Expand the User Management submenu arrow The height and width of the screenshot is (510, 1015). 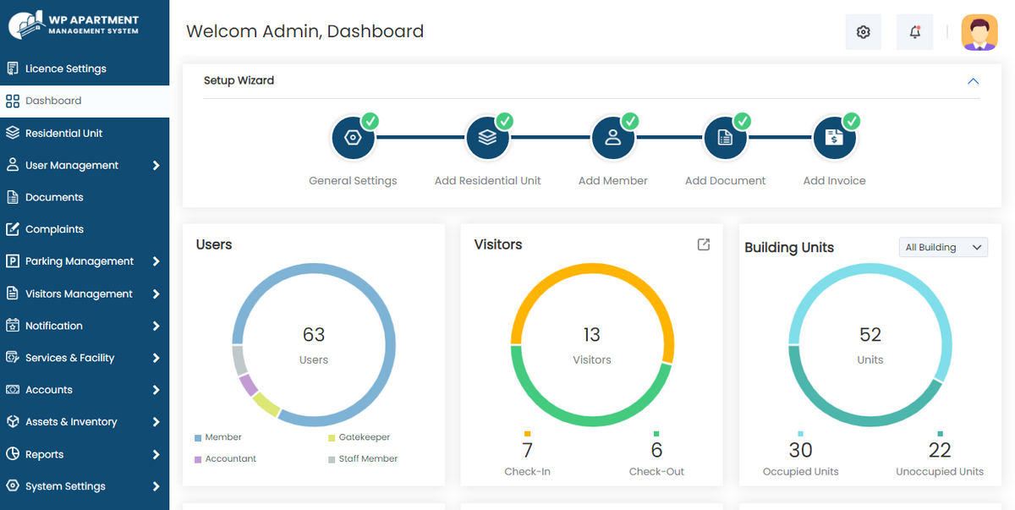pyautogui.click(x=156, y=166)
